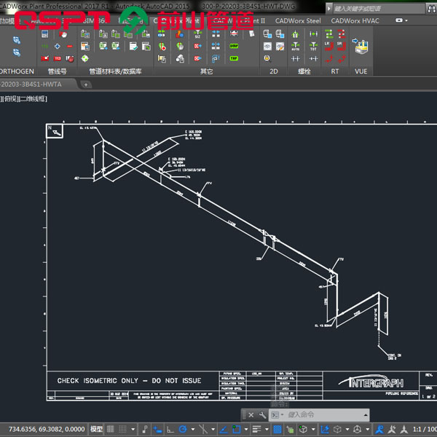The image size is (437, 437).
Task: Expand the 其它 ribbon panel
Action: point(206,71)
